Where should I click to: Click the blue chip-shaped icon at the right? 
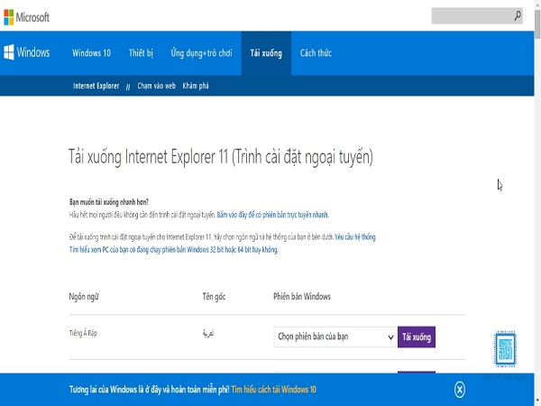point(505,348)
